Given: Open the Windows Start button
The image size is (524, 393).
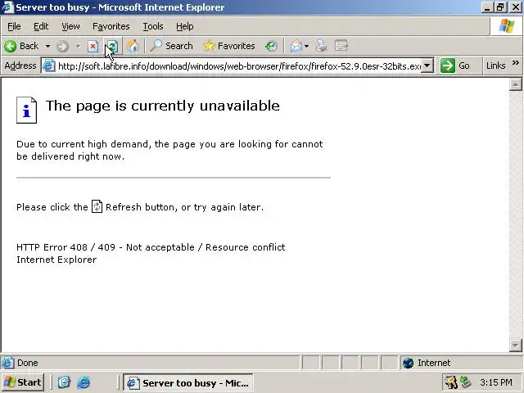Looking at the screenshot, I should pyautogui.click(x=23, y=382).
